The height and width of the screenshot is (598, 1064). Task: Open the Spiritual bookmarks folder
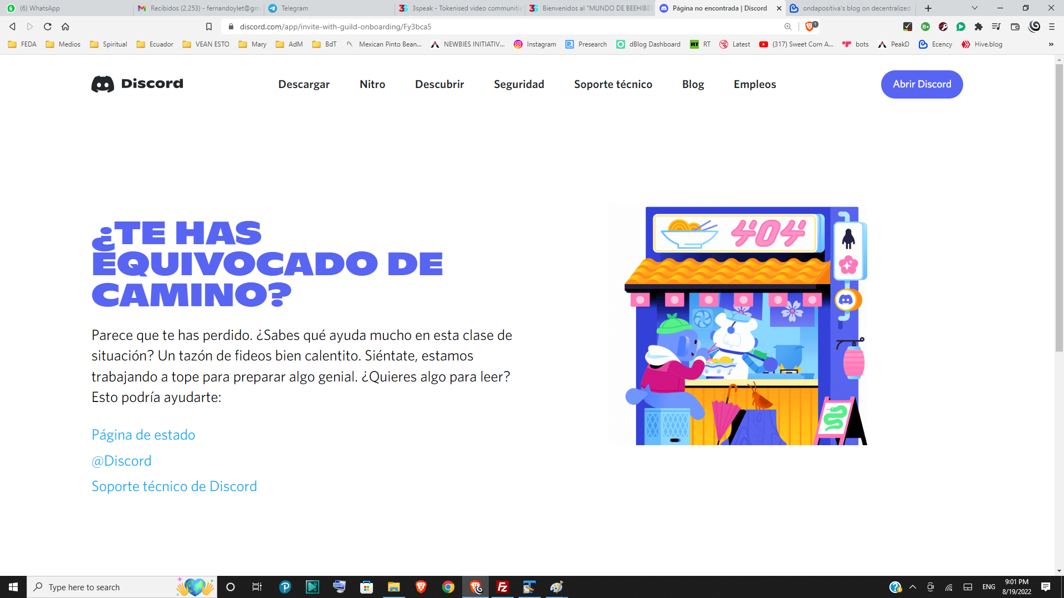click(x=109, y=44)
